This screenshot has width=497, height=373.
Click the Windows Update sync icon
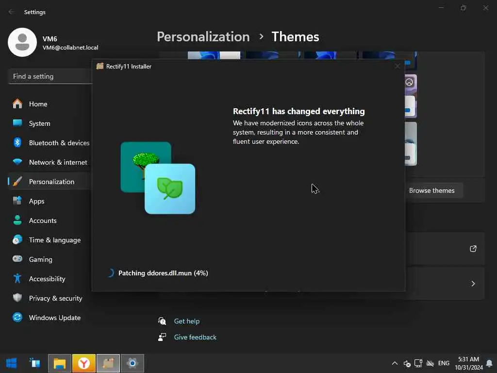tap(17, 317)
